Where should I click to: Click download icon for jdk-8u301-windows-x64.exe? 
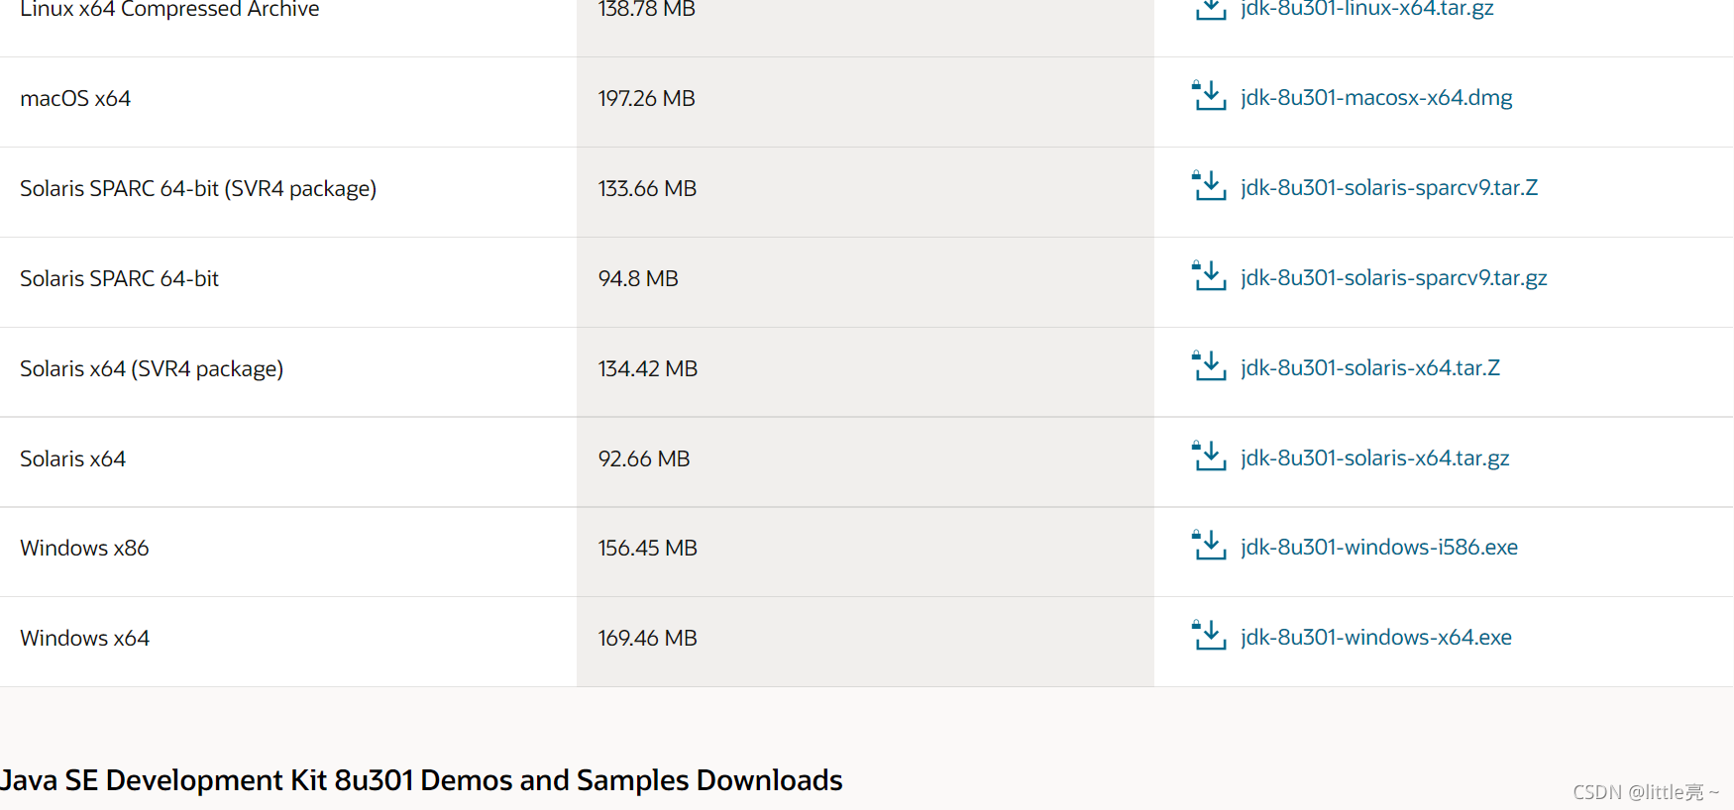coord(1209,636)
